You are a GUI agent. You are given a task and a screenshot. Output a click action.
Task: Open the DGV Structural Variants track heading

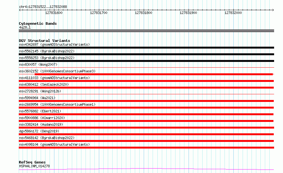tap(45, 41)
